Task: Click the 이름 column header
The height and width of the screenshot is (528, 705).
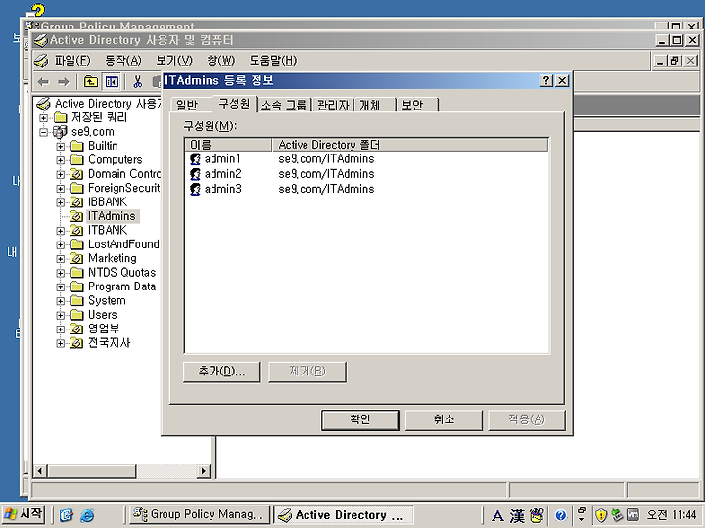Action: [x=228, y=145]
